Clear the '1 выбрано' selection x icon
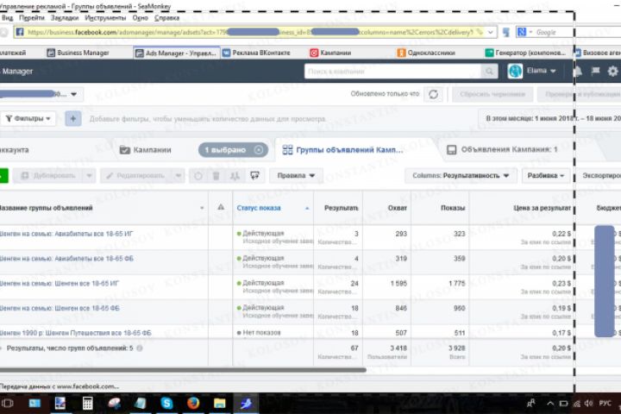 click(x=259, y=150)
